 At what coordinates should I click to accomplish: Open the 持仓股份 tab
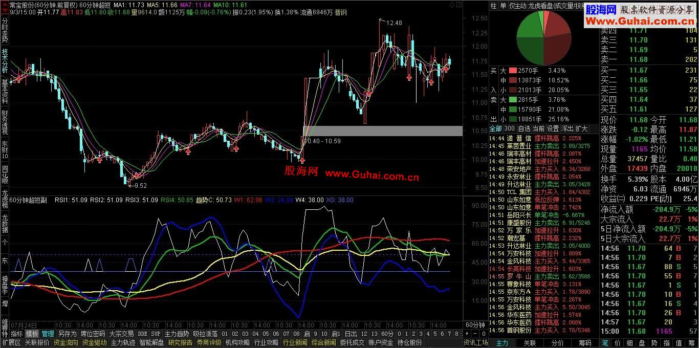(410, 343)
